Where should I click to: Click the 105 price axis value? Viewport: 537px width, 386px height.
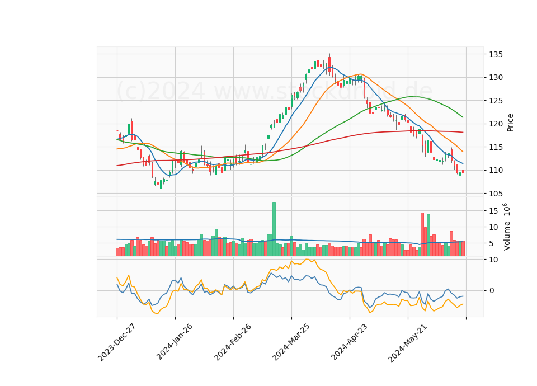pyautogui.click(x=496, y=194)
